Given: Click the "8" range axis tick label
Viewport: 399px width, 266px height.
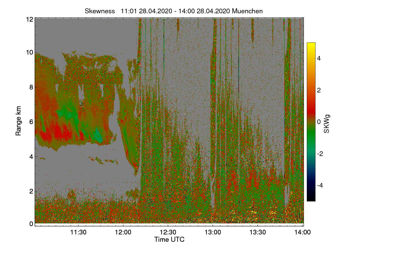Looking at the screenshot, I should pos(31,87).
